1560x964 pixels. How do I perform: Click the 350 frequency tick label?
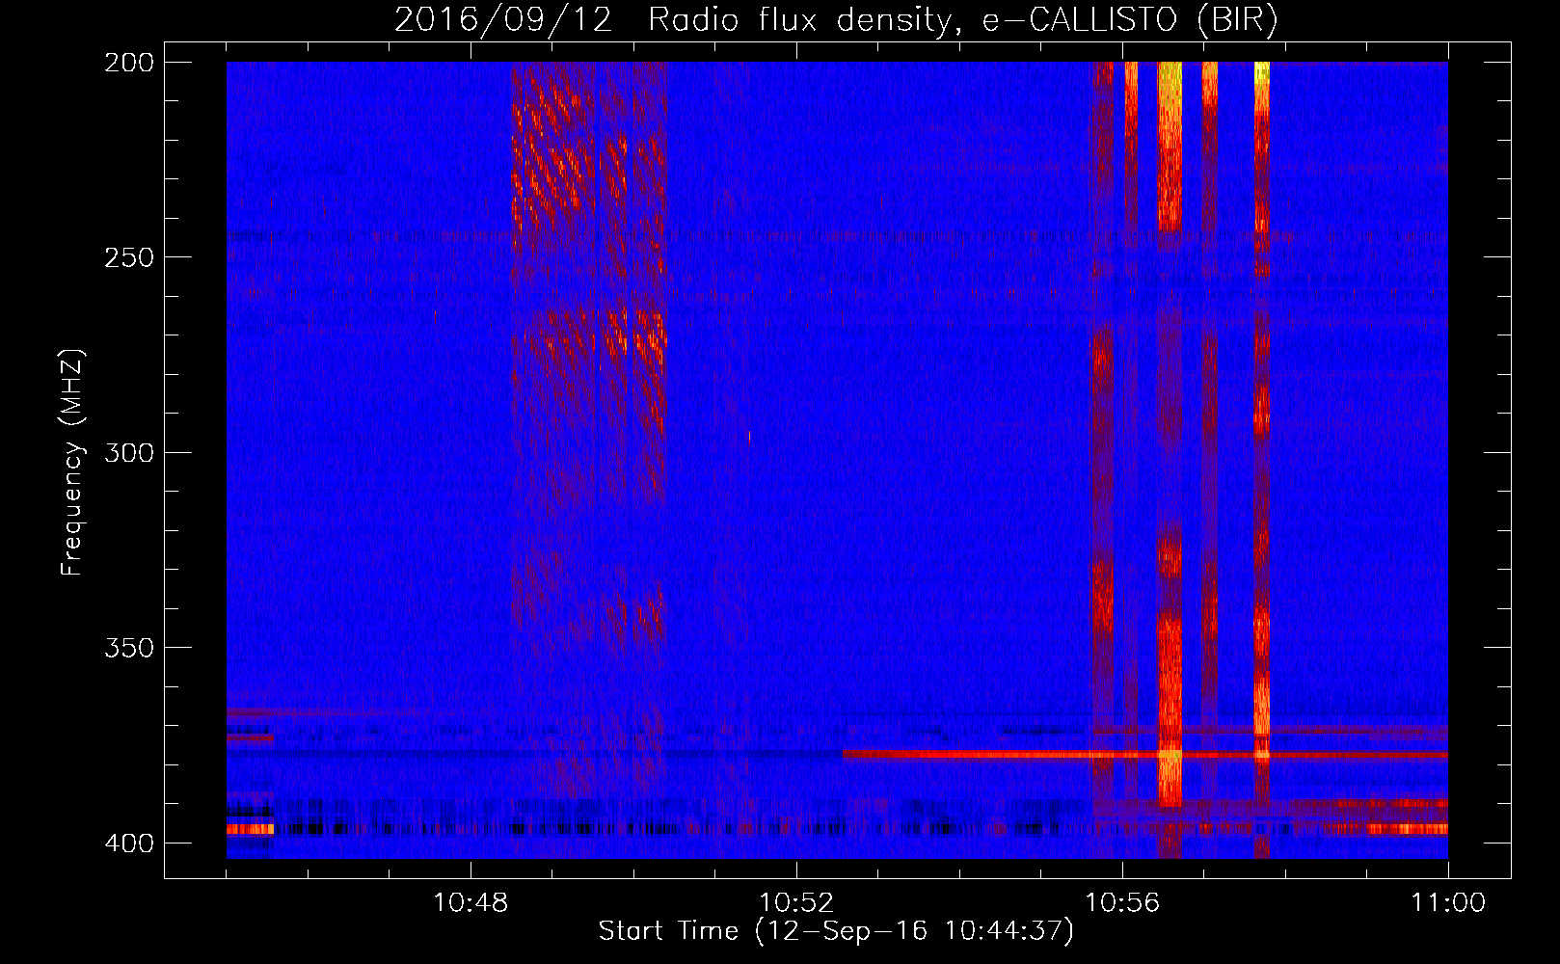[128, 647]
